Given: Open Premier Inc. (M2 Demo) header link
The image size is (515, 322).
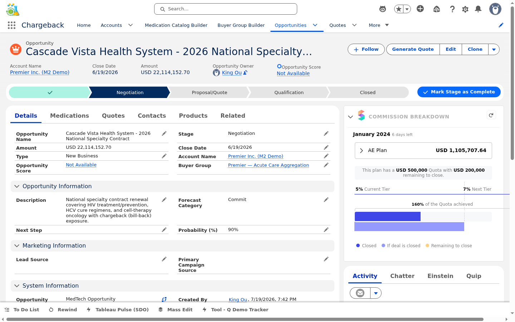Looking at the screenshot, I should [40, 72].
